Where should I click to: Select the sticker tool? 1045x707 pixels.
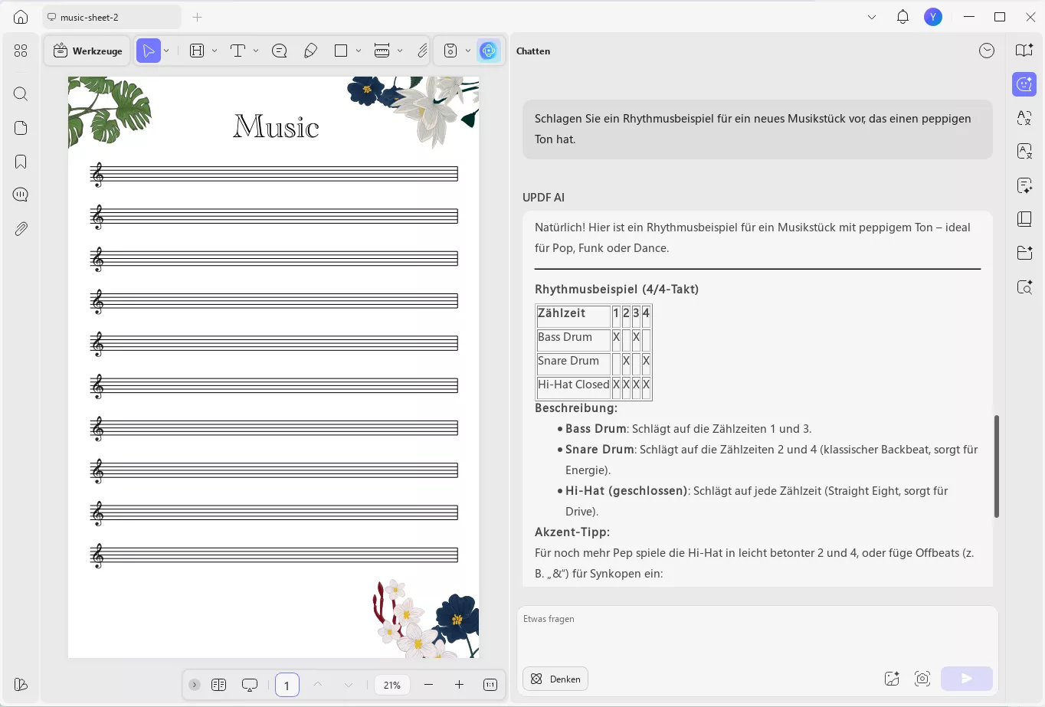(x=450, y=51)
